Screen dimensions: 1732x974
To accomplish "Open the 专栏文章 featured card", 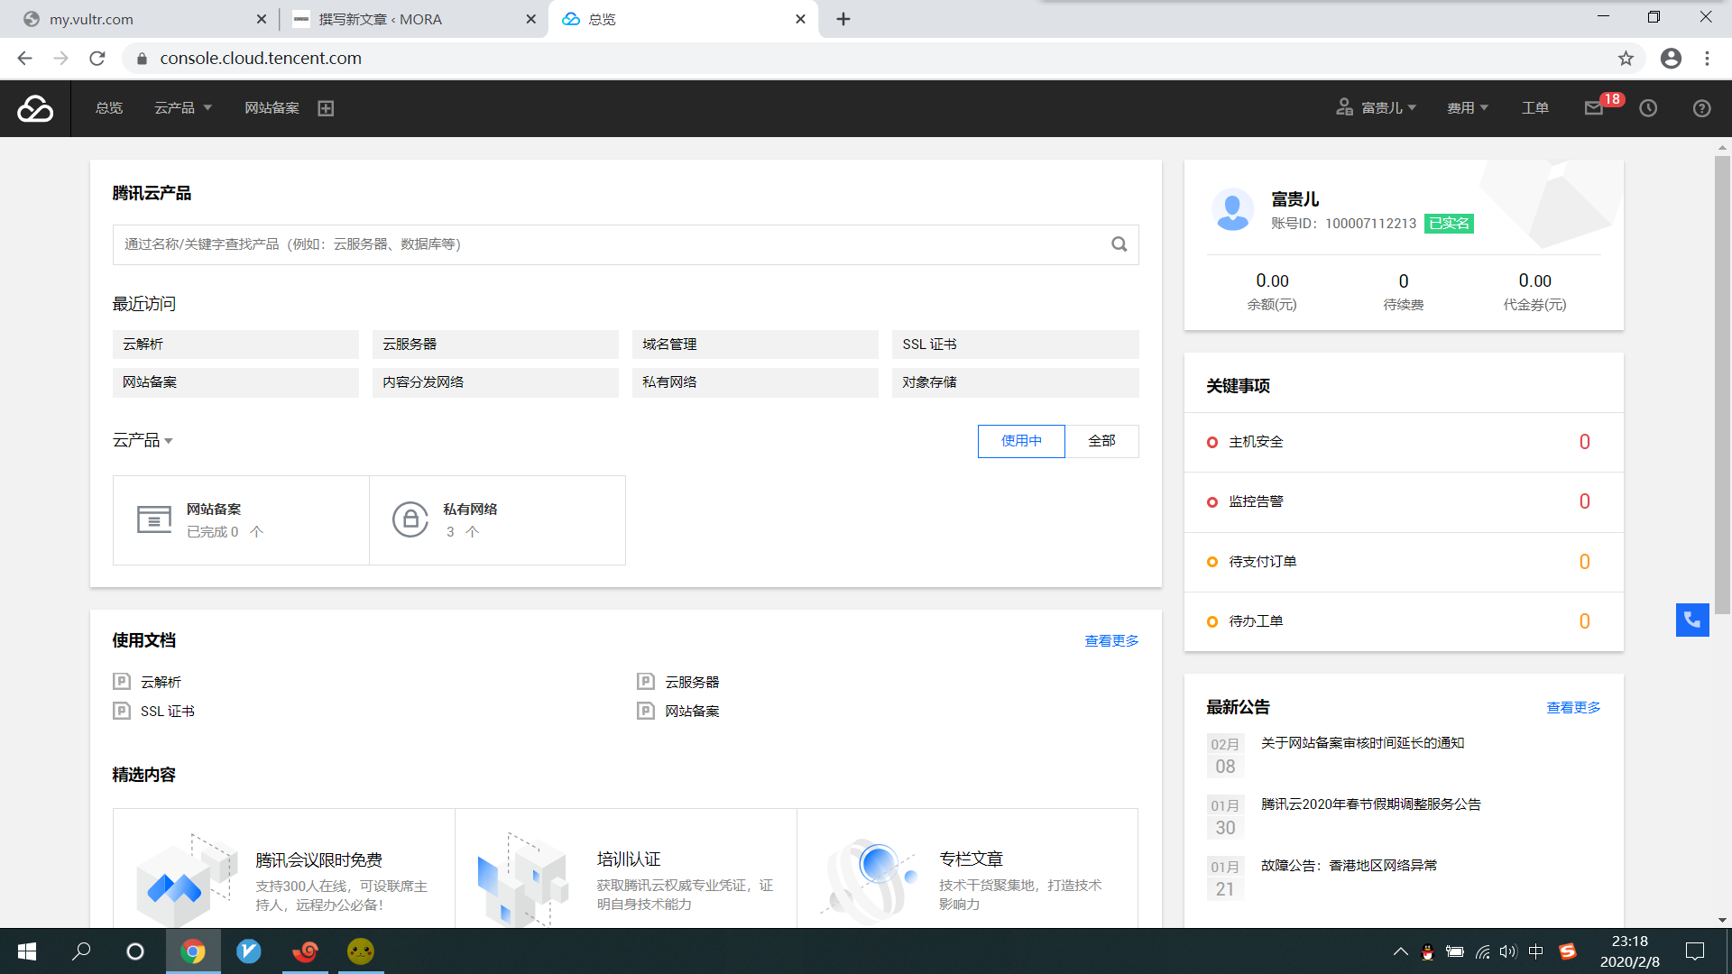I will tap(968, 868).
